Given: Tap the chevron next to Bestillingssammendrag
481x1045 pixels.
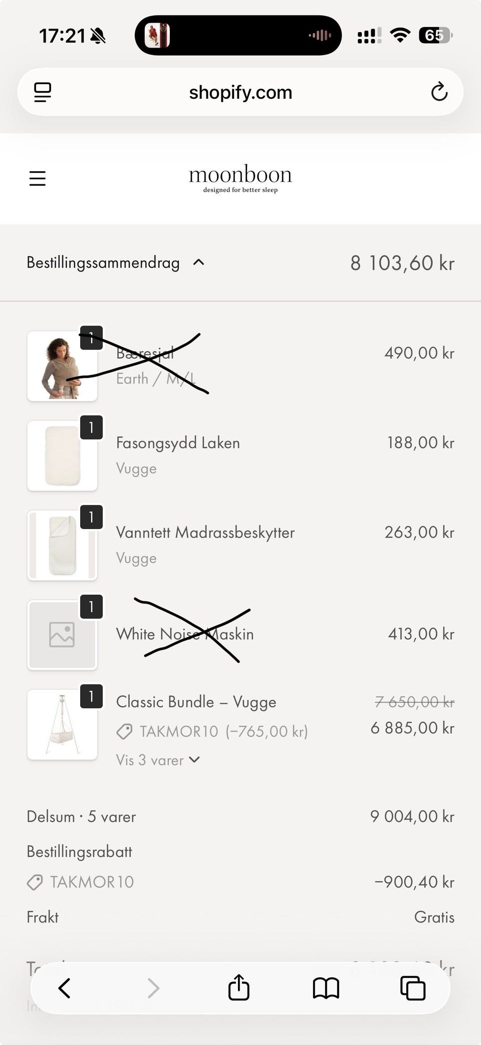Looking at the screenshot, I should [199, 262].
